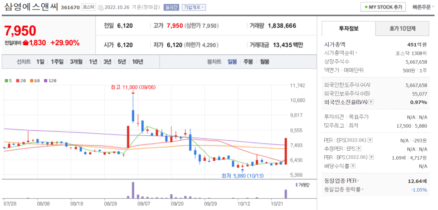This screenshot has height=210, width=438.
Task: Click the green 5-day moving average swatch
Action: coord(6,81)
